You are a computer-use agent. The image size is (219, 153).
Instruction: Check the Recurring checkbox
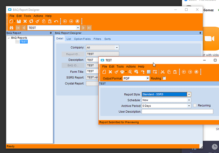[x=195, y=105]
